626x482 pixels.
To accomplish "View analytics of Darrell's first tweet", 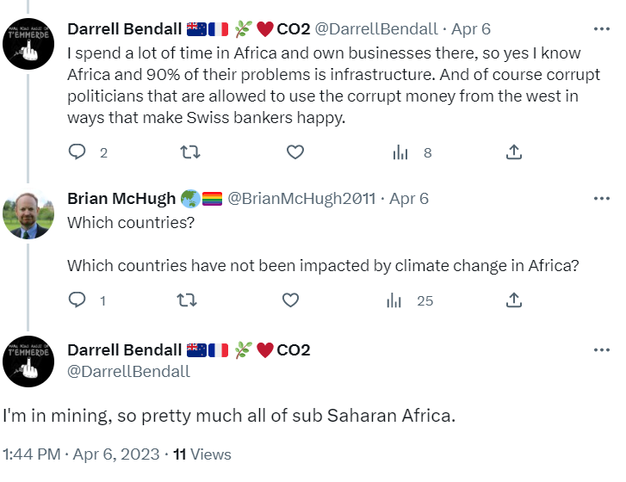I will [400, 152].
